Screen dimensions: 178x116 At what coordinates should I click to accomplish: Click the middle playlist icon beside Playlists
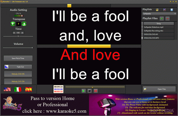coord(164,10)
